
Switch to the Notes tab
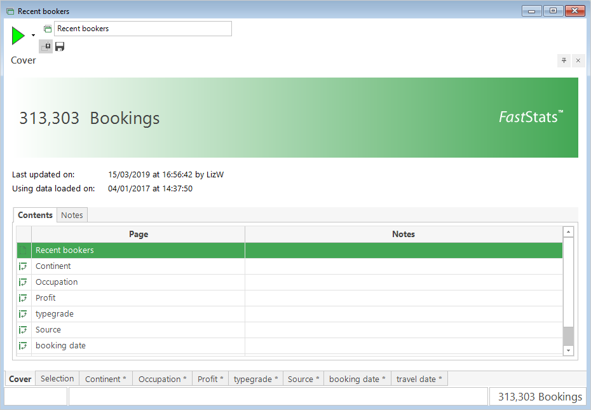72,215
